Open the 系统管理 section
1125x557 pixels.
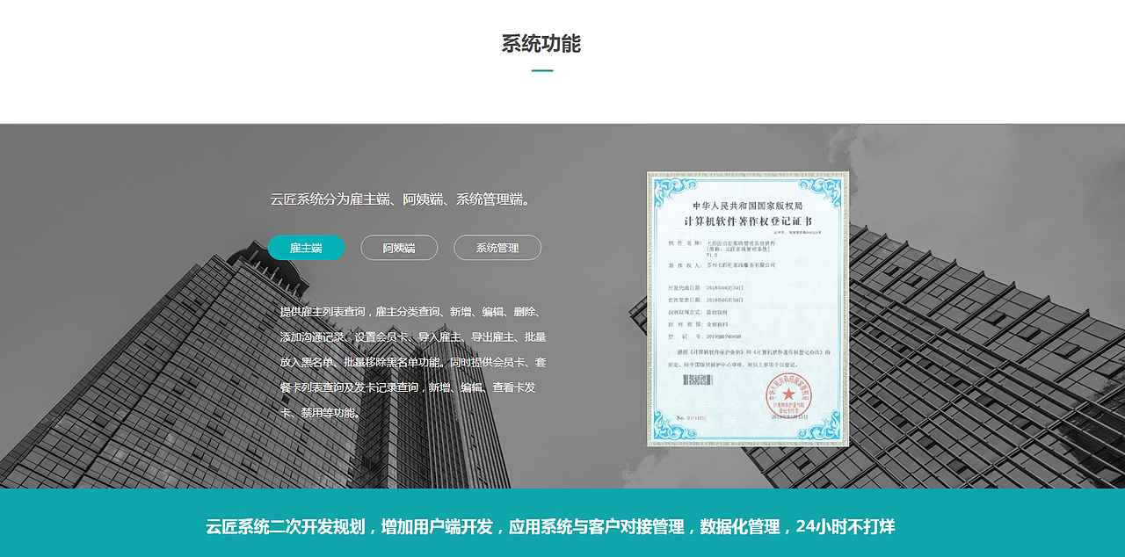point(497,248)
